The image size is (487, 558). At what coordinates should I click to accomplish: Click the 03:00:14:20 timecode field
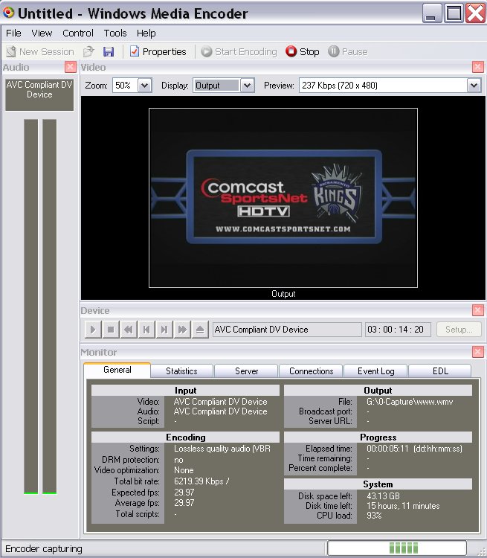click(x=398, y=330)
